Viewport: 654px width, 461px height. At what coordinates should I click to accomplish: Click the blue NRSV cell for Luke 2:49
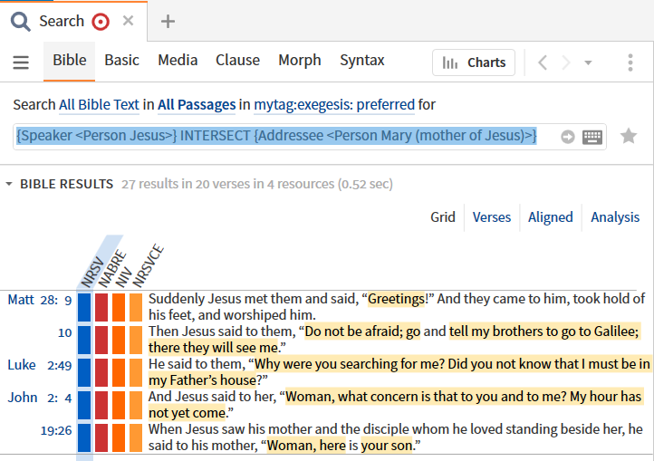84,372
